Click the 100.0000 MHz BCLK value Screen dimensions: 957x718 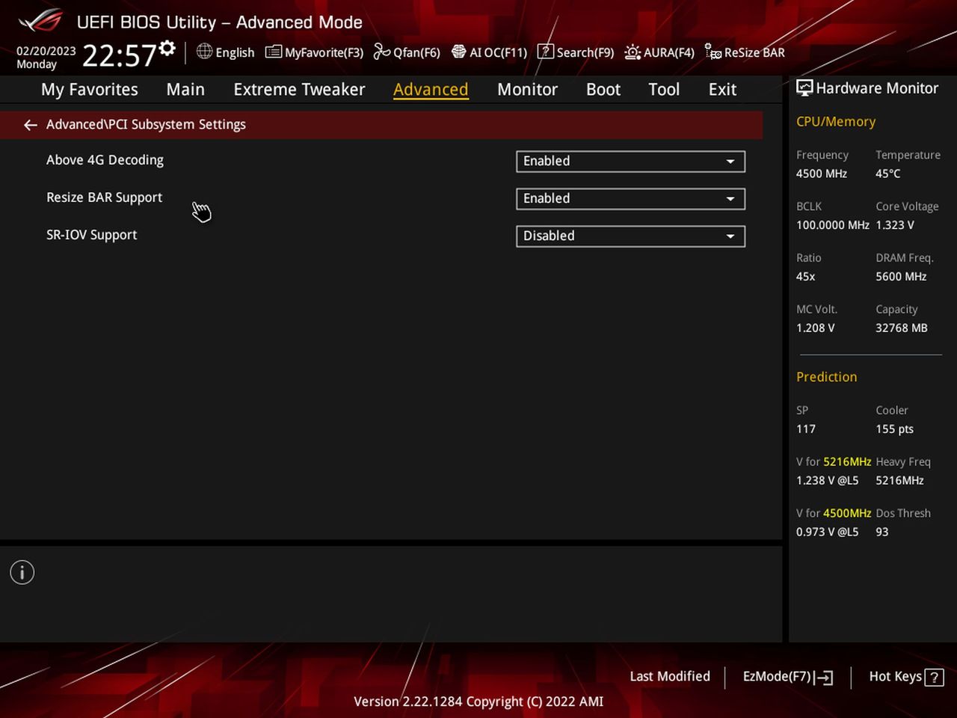[833, 225]
